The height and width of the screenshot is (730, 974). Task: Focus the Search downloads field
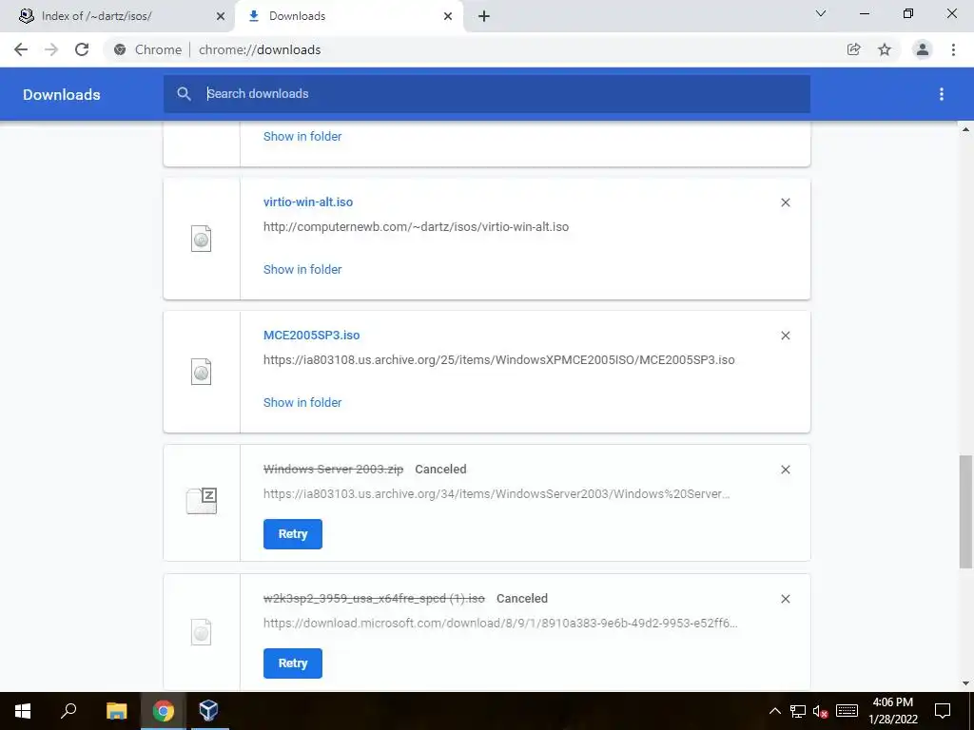(x=486, y=94)
